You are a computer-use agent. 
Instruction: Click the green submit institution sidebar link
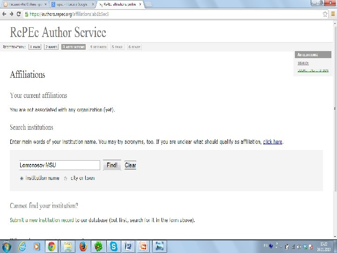[x=313, y=70]
